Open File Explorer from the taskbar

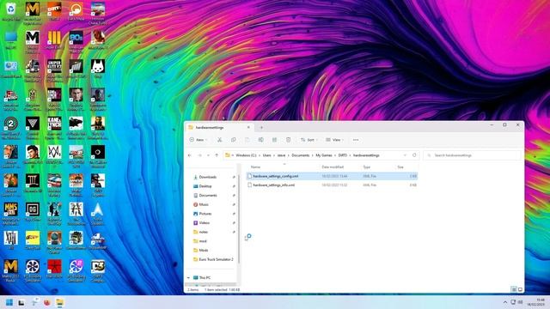59,302
